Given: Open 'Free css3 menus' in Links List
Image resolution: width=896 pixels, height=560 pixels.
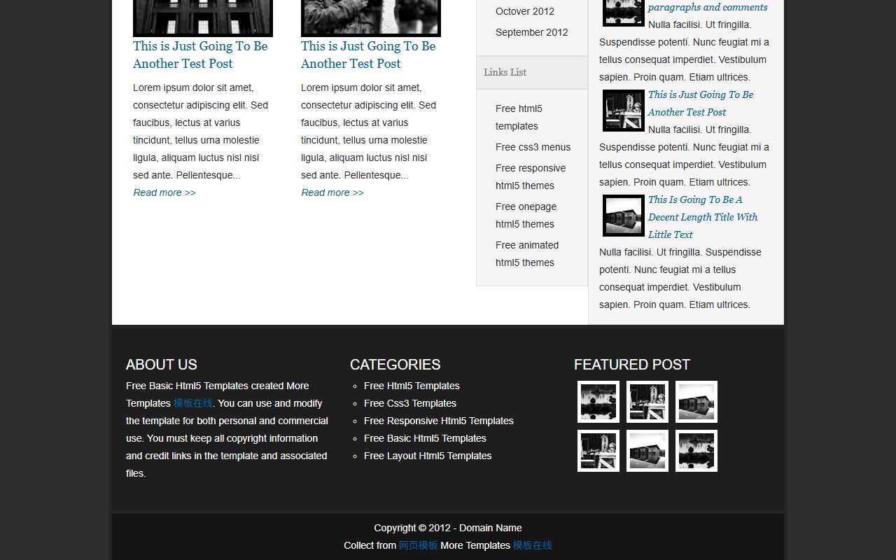Looking at the screenshot, I should click(x=533, y=147).
